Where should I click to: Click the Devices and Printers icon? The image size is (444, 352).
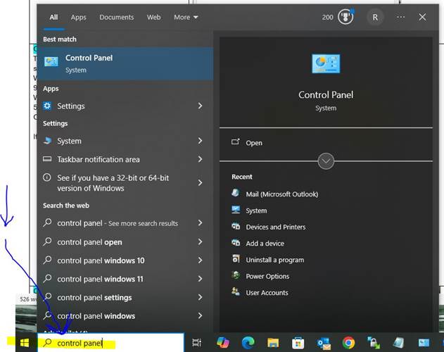click(x=236, y=226)
